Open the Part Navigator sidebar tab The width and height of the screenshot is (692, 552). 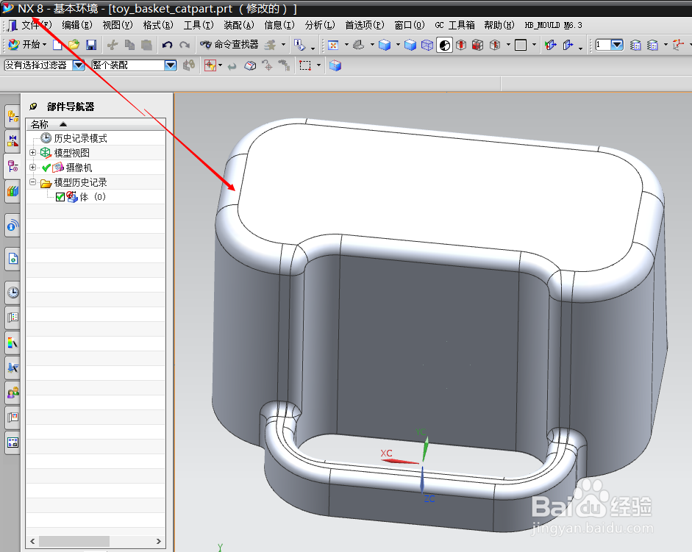click(13, 166)
